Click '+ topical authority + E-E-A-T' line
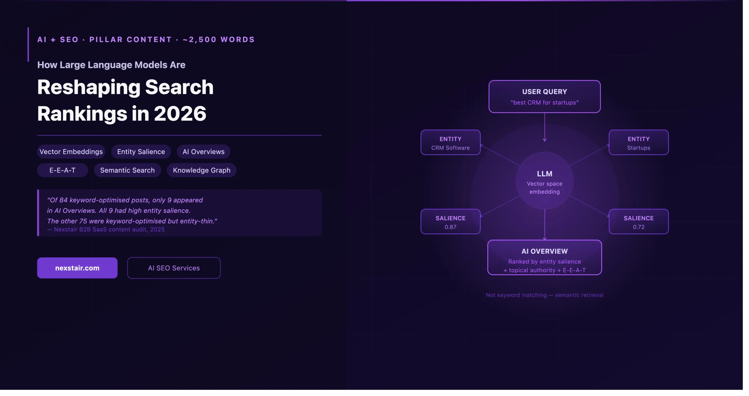This screenshot has height=396, width=749. (x=544, y=270)
